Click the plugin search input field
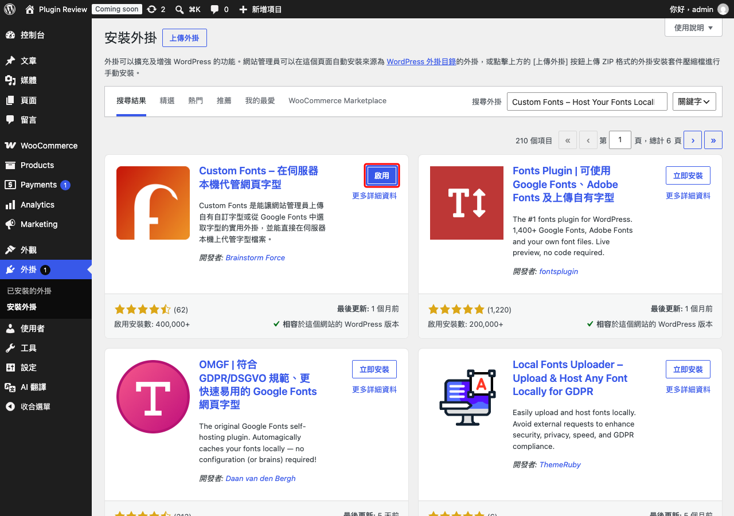The width and height of the screenshot is (734, 516). (587, 101)
